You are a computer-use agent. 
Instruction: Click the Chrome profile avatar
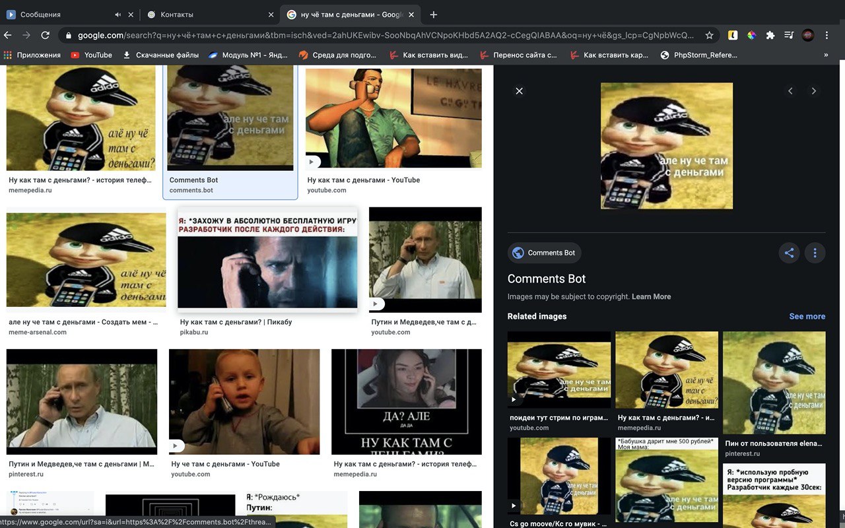tap(807, 35)
